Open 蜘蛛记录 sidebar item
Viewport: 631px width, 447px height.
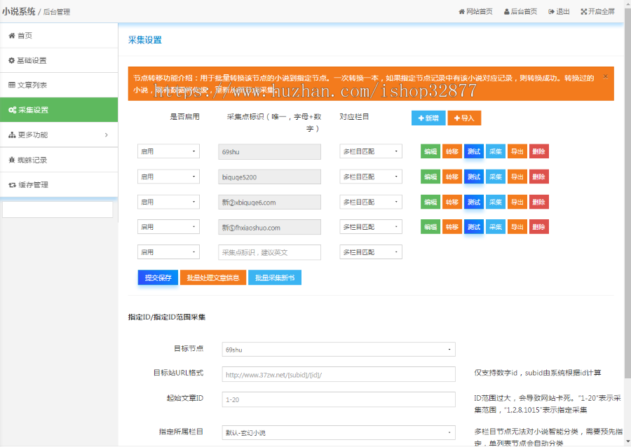pyautogui.click(x=59, y=160)
